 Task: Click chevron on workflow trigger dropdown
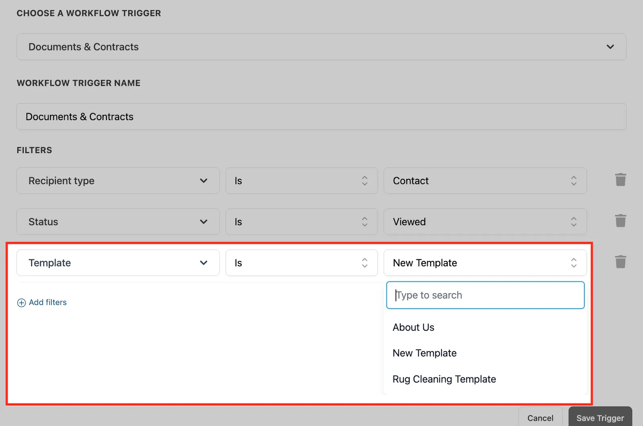(610, 47)
